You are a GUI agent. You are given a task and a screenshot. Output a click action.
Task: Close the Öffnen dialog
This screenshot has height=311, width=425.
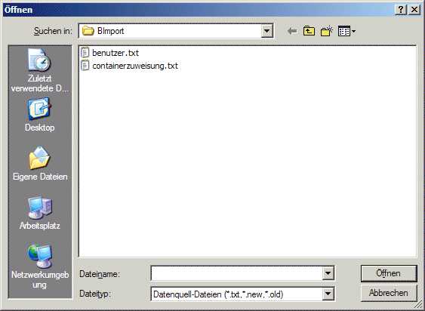click(x=414, y=10)
